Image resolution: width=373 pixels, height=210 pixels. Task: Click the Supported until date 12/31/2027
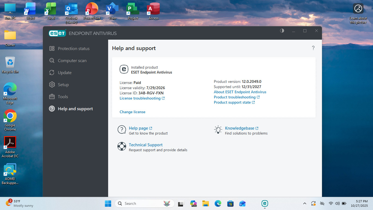[251, 87]
